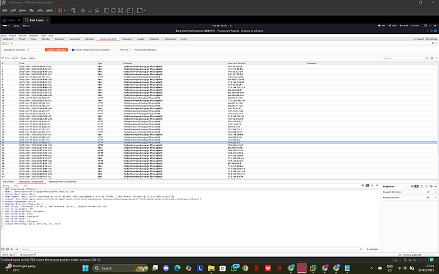Collapse all Inspector sections icon

pos(421,186)
